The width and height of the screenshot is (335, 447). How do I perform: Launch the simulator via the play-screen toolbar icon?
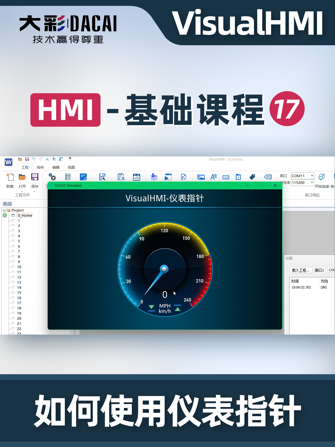coord(168,177)
